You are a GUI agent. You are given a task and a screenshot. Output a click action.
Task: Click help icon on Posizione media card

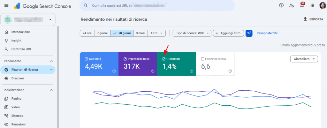point(230,71)
